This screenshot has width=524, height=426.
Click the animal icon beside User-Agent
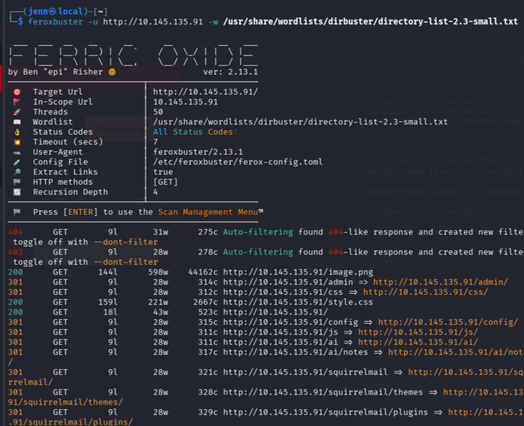(17, 152)
